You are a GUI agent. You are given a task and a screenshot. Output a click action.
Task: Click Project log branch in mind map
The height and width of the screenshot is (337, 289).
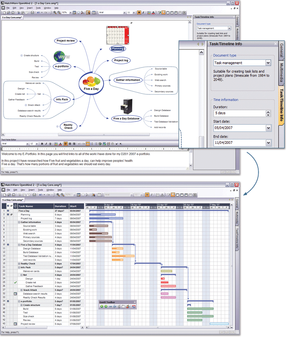pos(121,60)
